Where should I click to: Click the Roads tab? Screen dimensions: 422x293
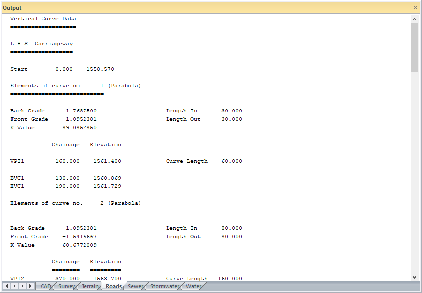click(x=114, y=286)
